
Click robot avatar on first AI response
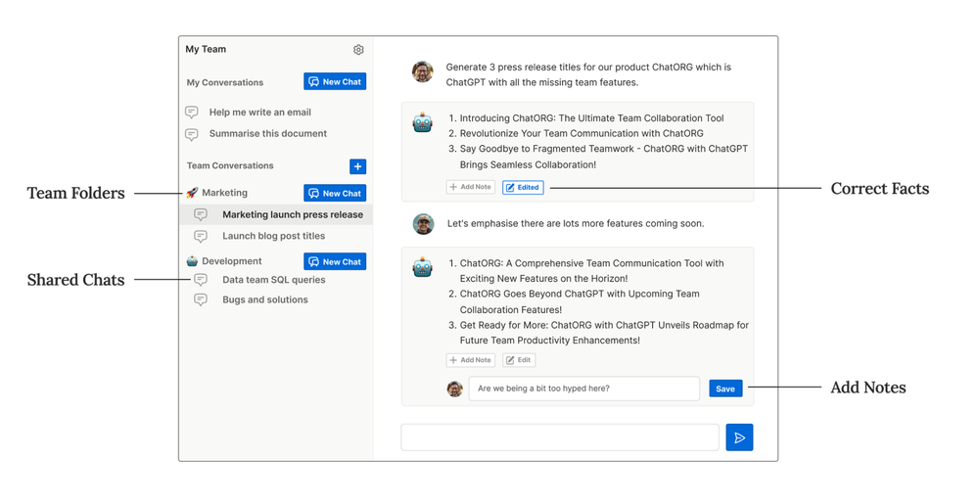click(x=423, y=122)
